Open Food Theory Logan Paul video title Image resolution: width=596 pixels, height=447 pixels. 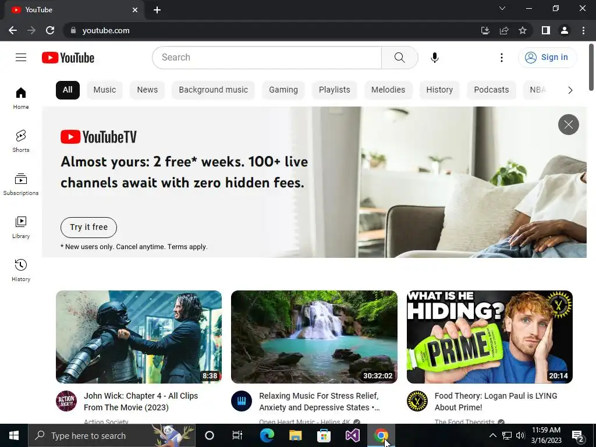[496, 402]
